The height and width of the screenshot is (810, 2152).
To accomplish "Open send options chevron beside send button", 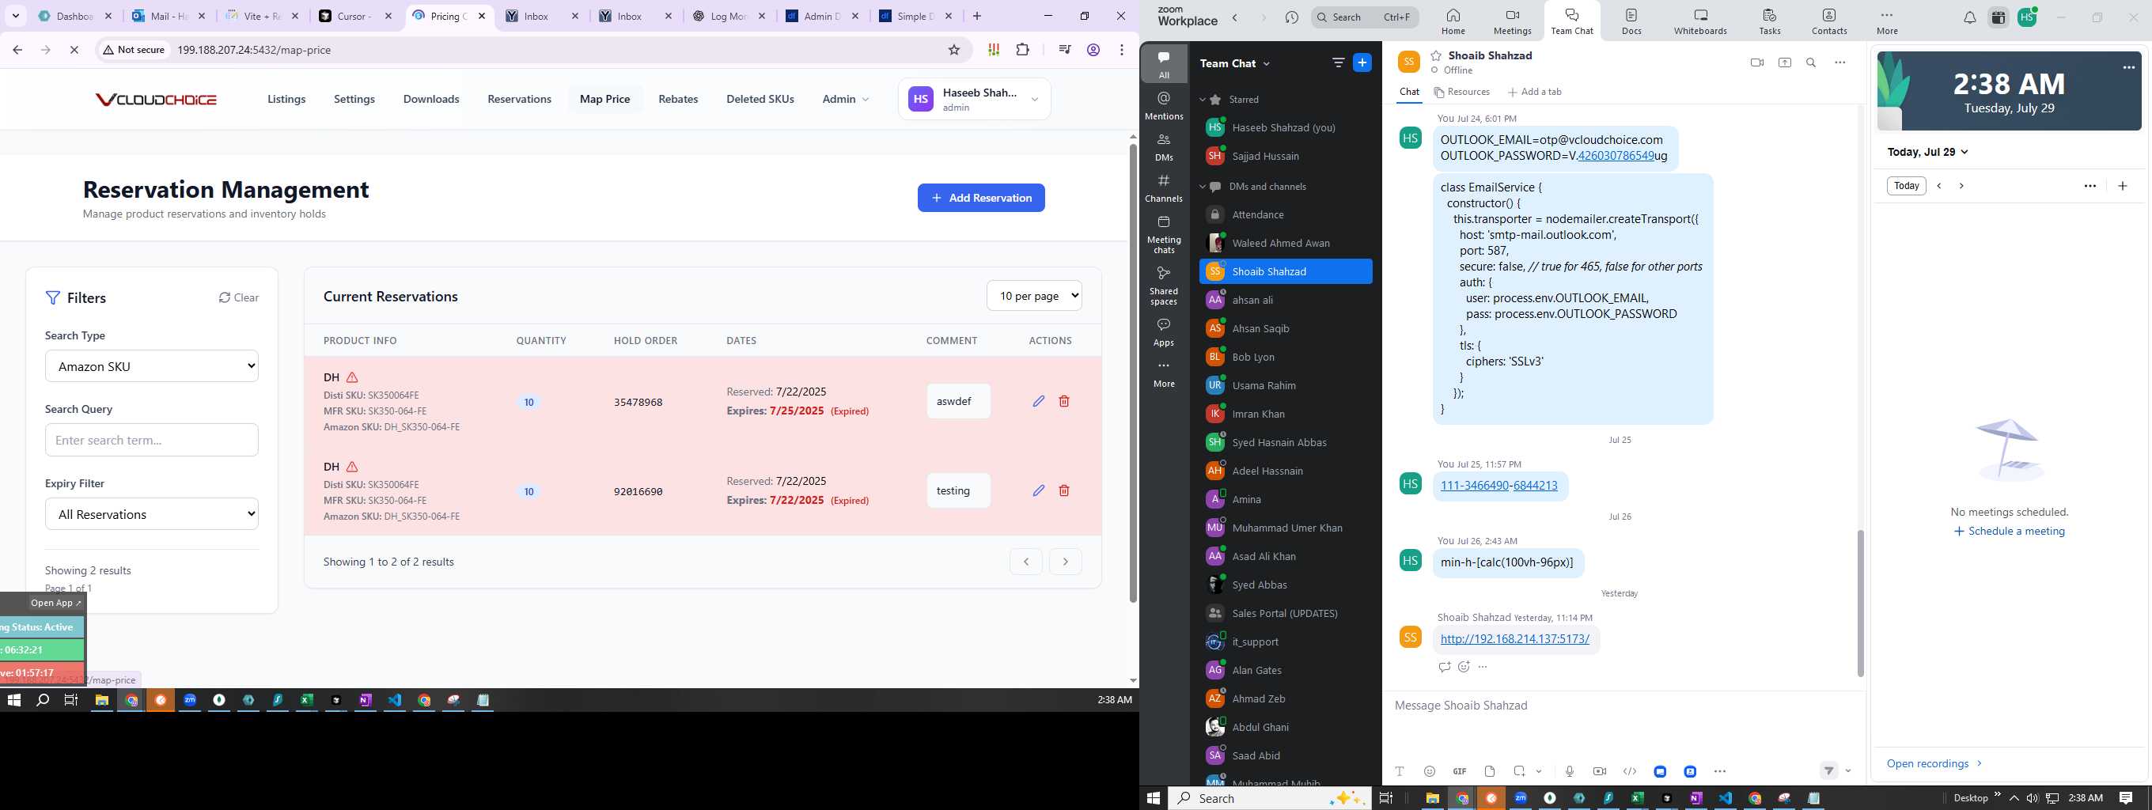I will pyautogui.click(x=1848, y=771).
